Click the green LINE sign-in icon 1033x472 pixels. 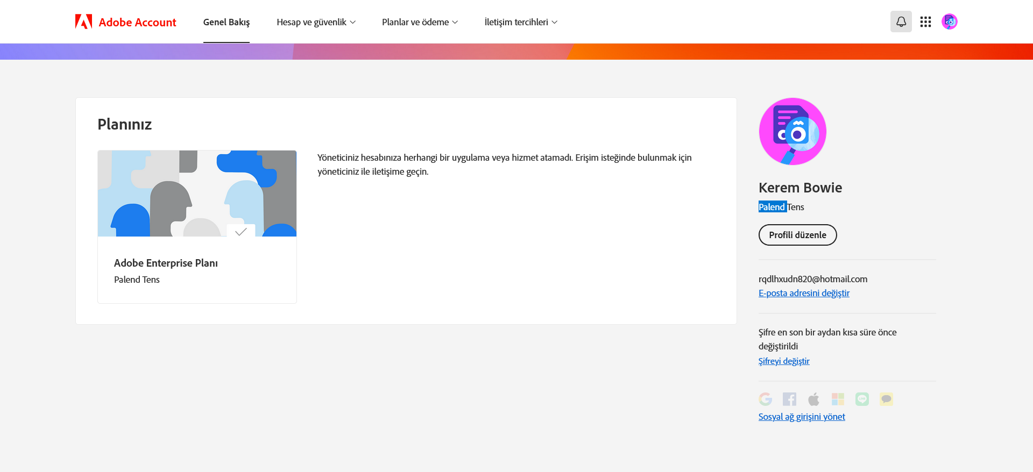click(862, 399)
